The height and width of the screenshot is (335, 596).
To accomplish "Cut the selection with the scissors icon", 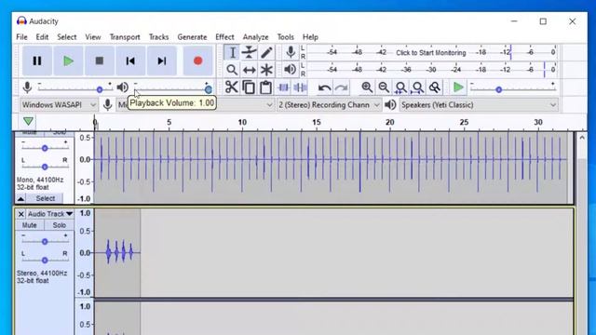I will coord(232,87).
